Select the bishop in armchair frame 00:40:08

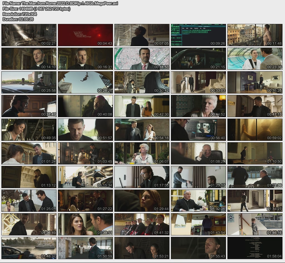coord(85,106)
